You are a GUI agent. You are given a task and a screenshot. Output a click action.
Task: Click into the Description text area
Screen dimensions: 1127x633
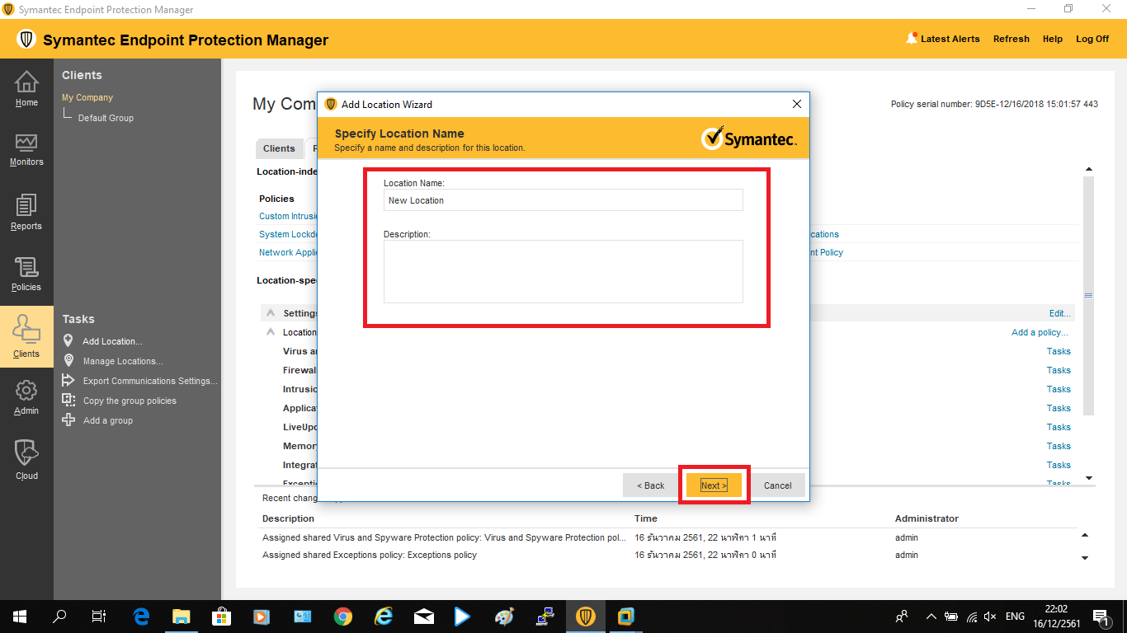pos(563,271)
